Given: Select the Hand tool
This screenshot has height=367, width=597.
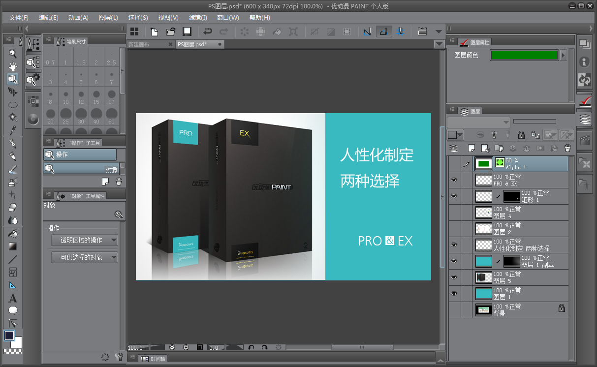Looking at the screenshot, I should [12, 66].
